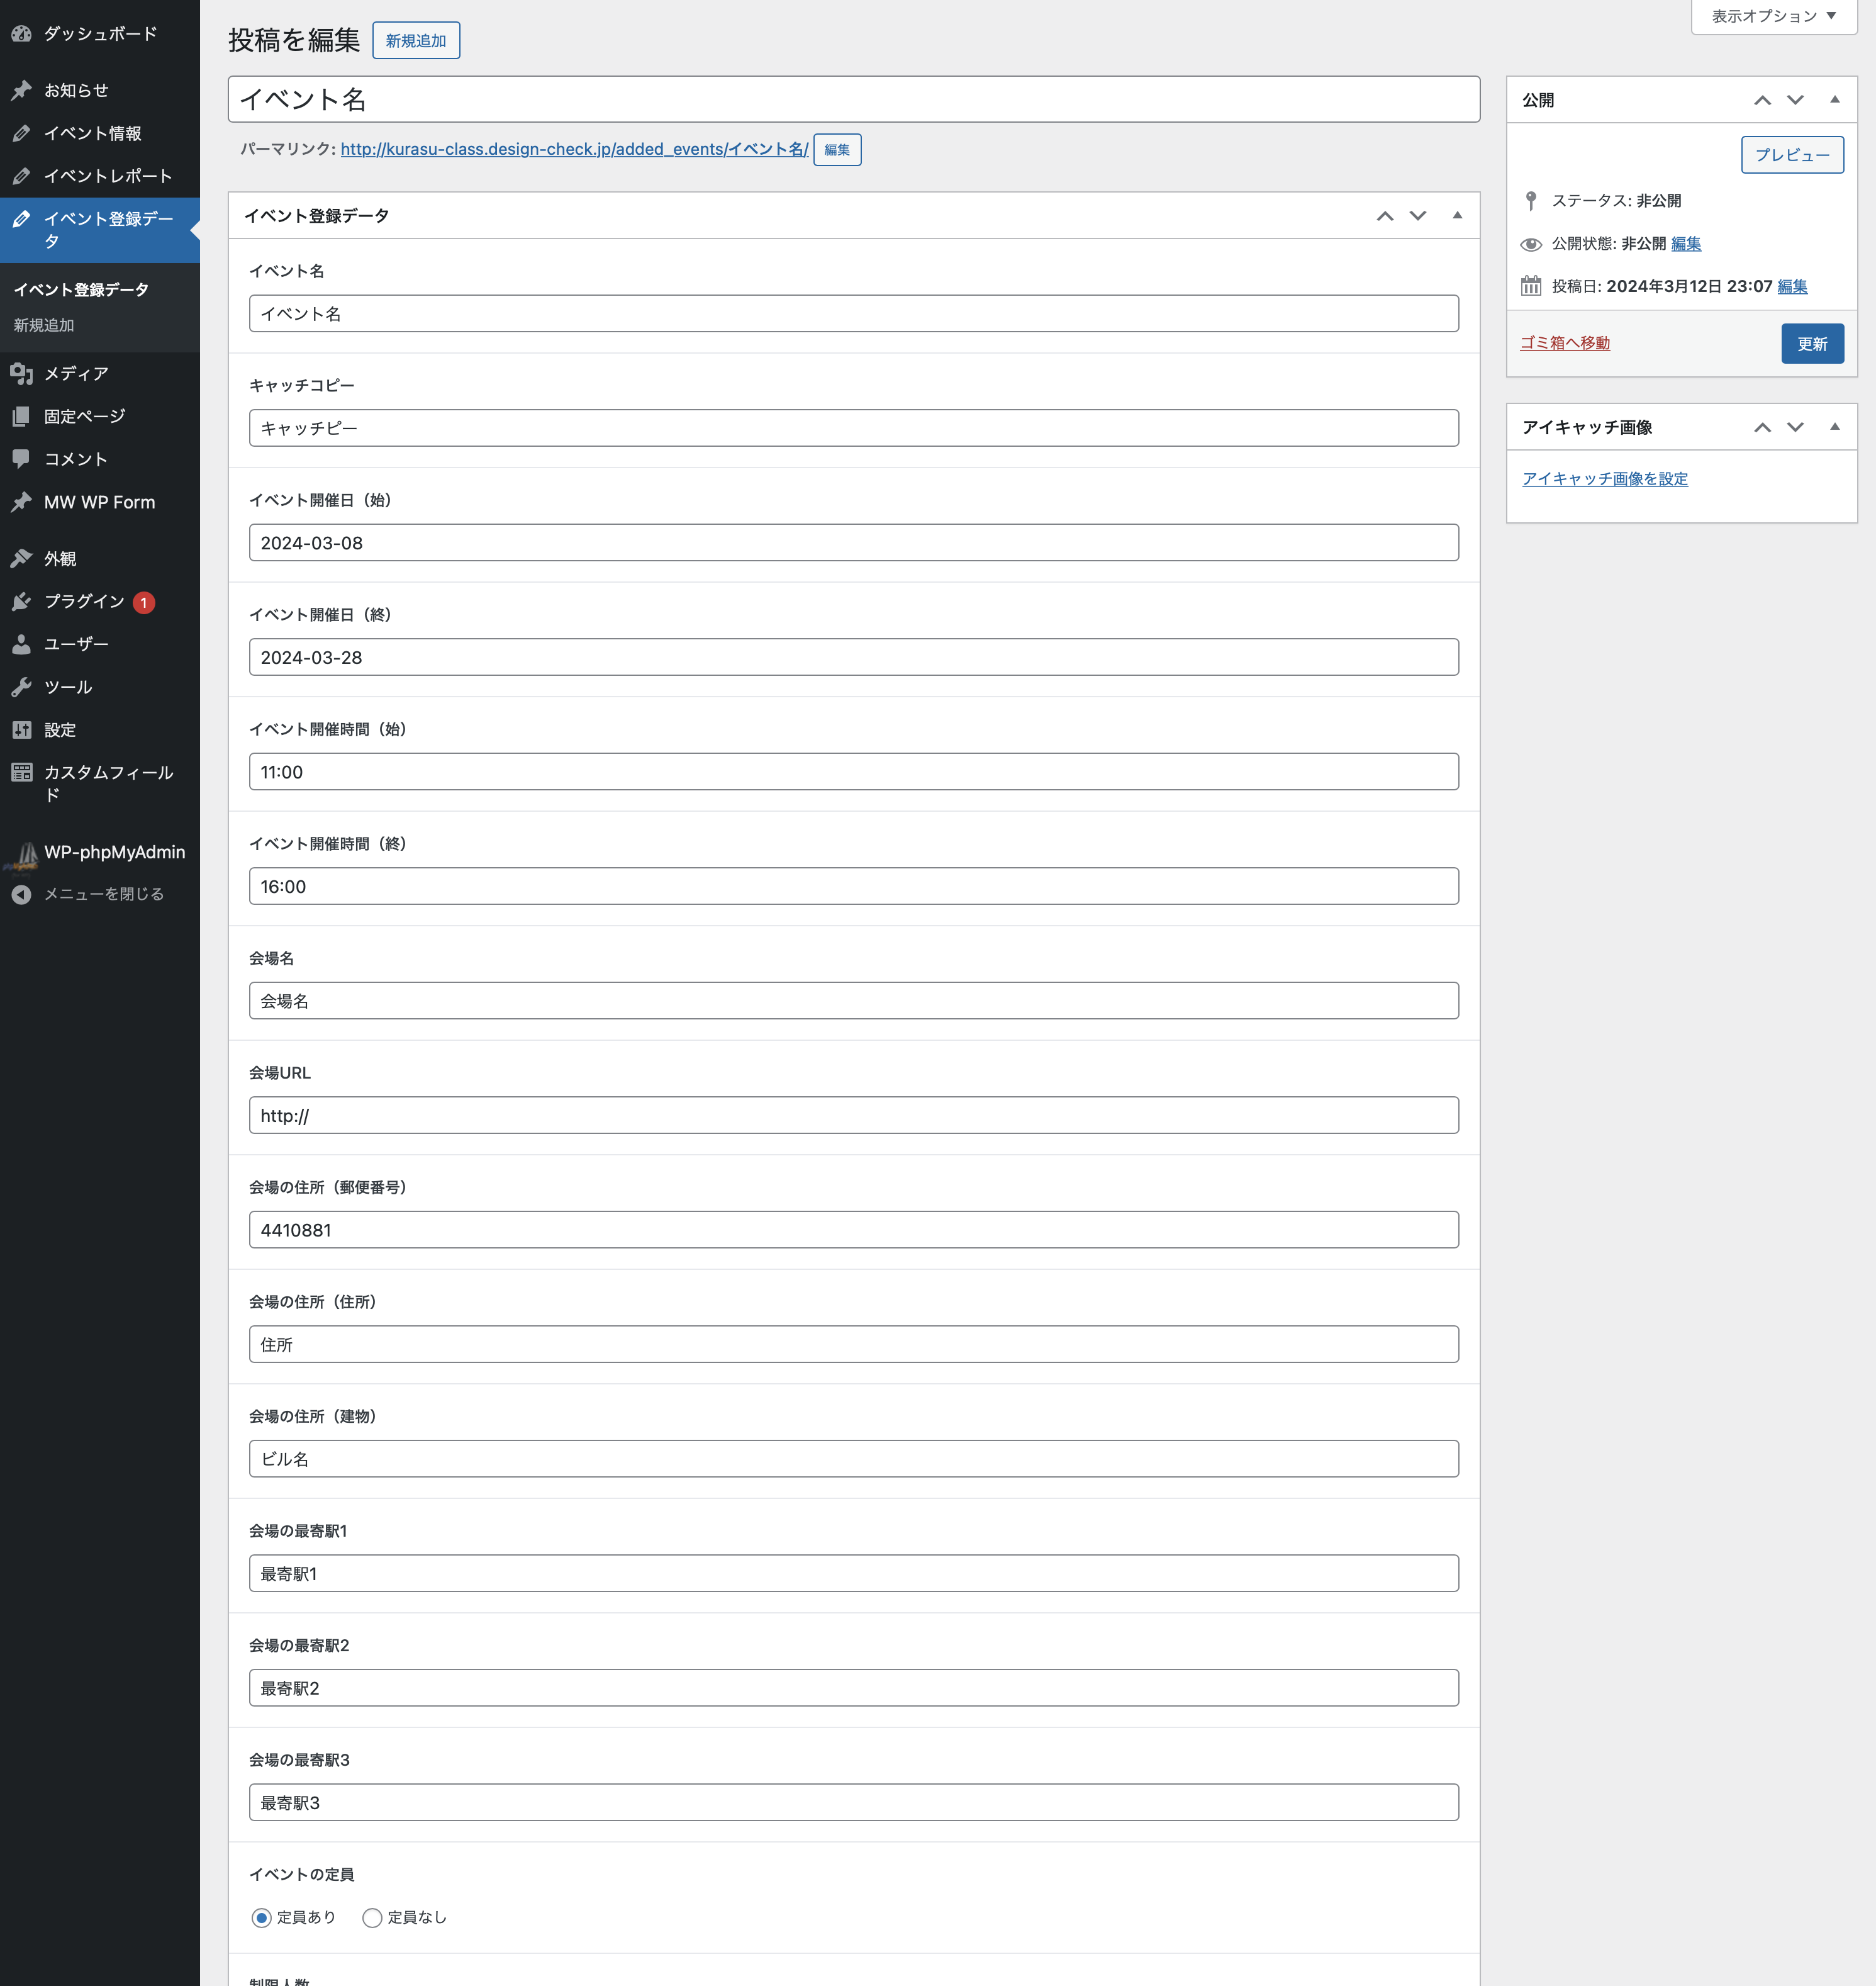Click the カスタムフィールド table icon

(x=21, y=772)
